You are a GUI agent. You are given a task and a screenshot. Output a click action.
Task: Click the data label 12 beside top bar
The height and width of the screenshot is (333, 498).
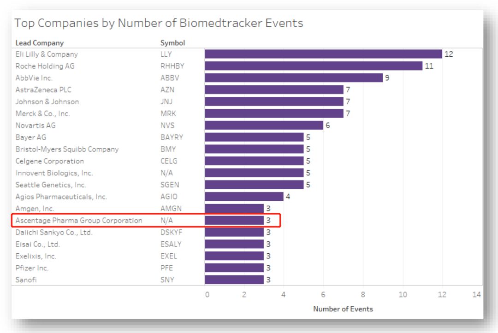pyautogui.click(x=449, y=54)
